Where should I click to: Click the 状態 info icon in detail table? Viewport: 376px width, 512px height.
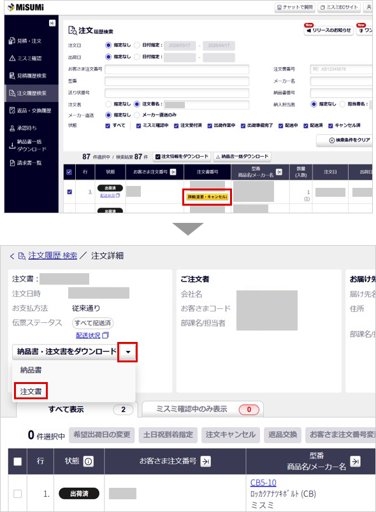[89, 461]
